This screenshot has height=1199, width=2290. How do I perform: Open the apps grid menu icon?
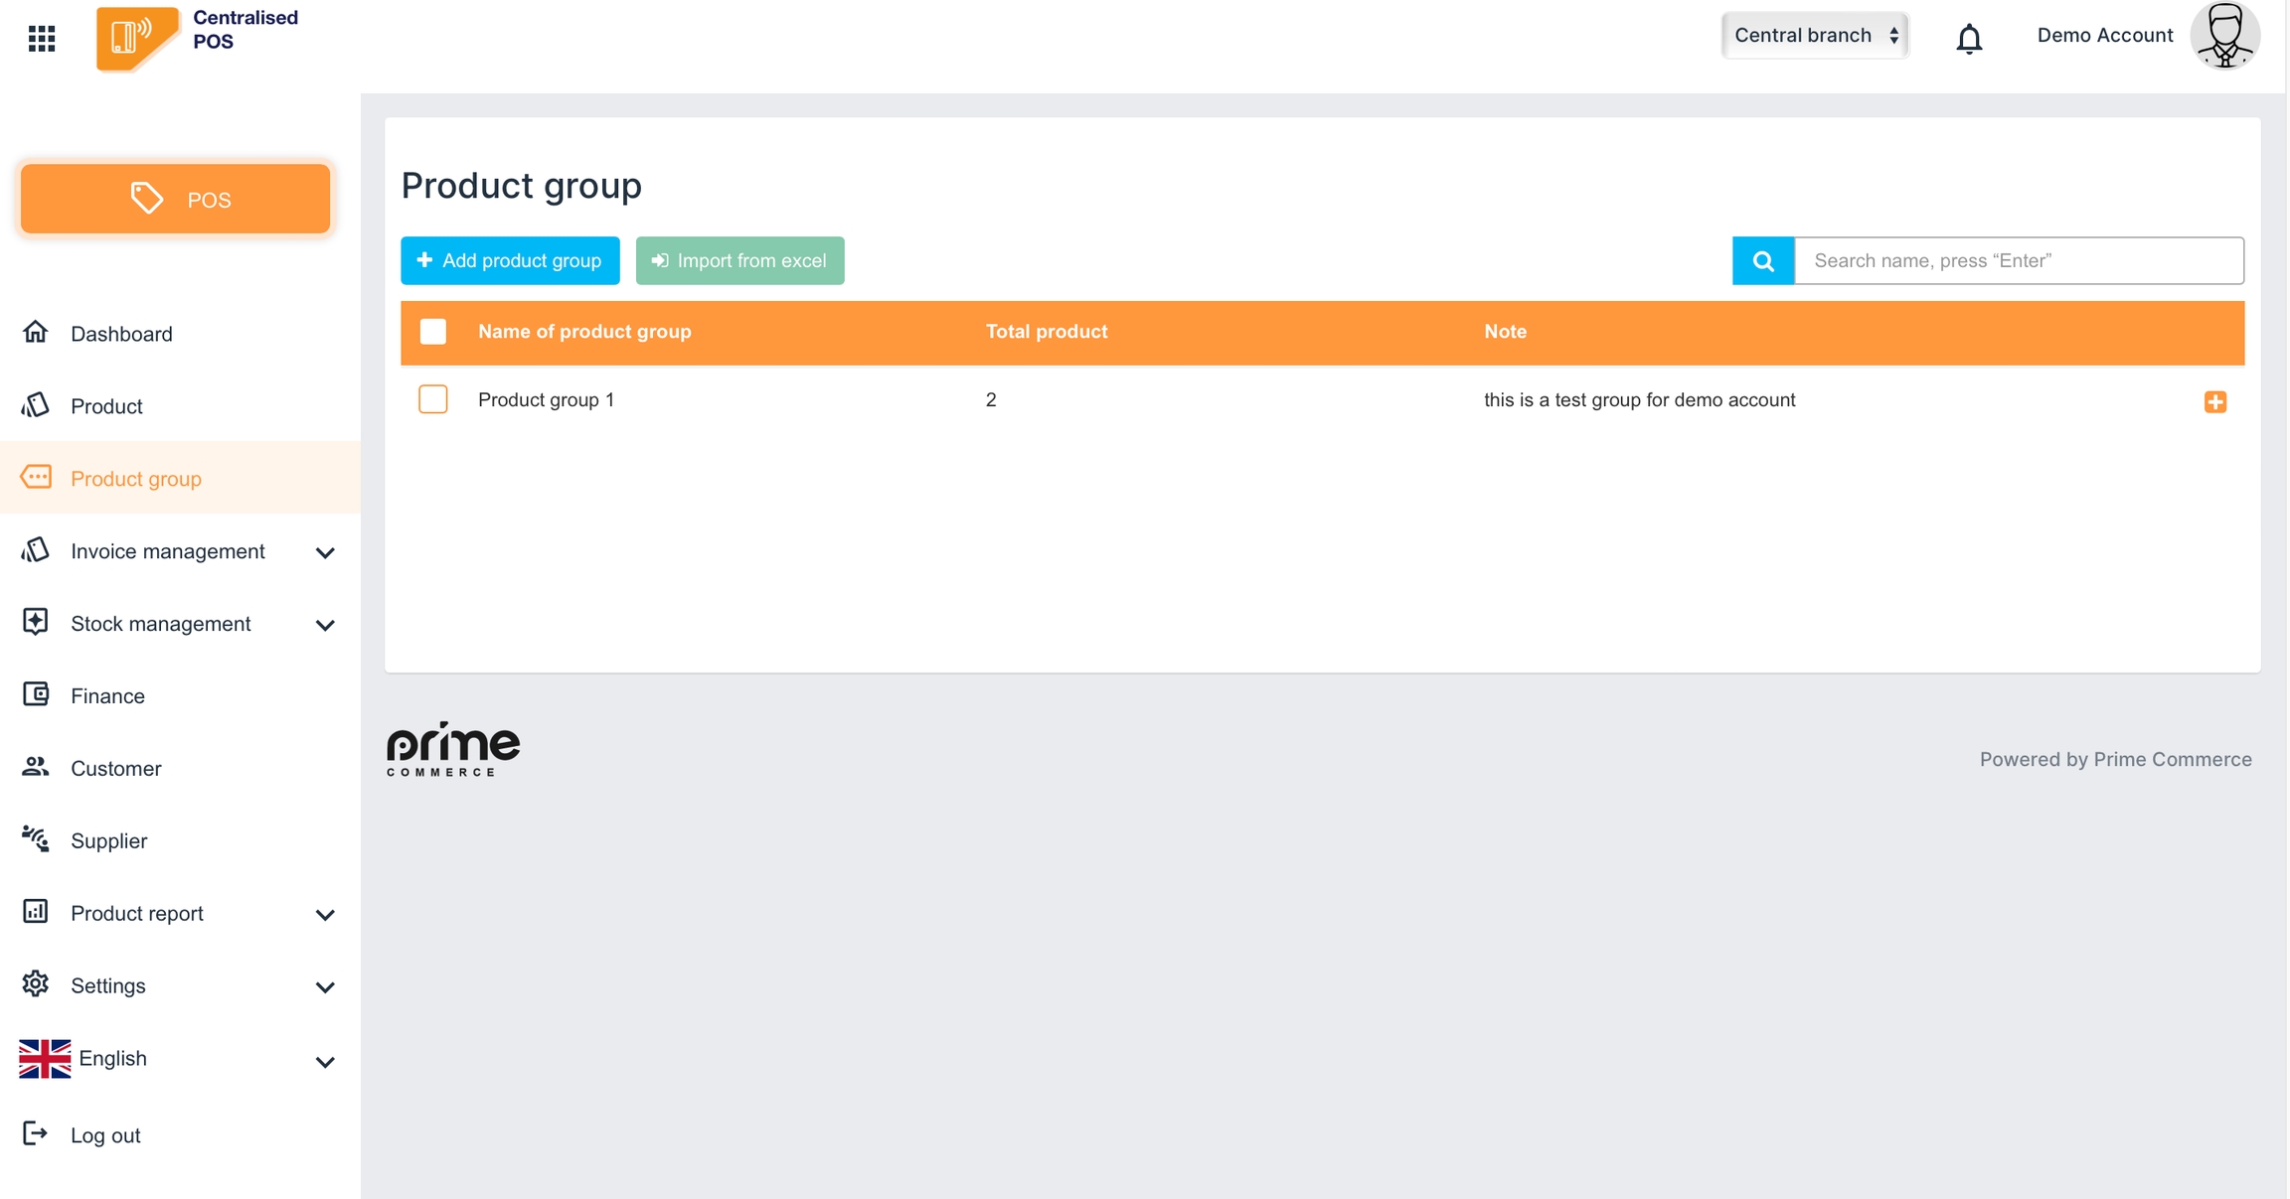pyautogui.click(x=42, y=39)
